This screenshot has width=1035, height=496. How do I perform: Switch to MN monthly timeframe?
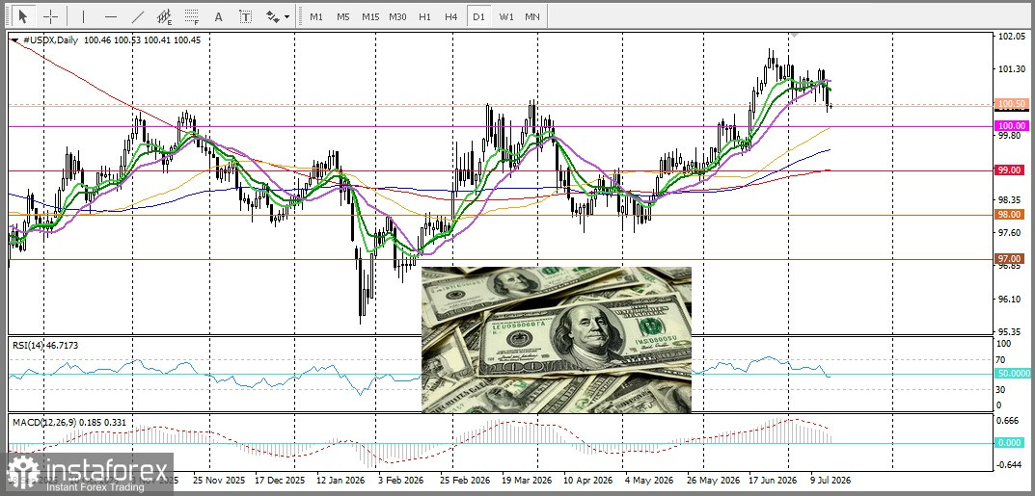pyautogui.click(x=532, y=16)
